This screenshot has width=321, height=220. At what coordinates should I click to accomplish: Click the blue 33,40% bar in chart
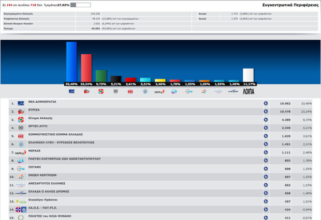(71, 62)
